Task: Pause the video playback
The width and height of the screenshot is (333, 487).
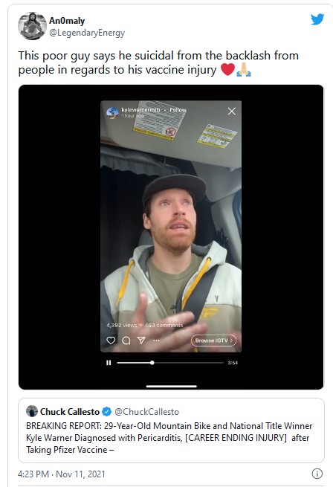Action: (109, 363)
